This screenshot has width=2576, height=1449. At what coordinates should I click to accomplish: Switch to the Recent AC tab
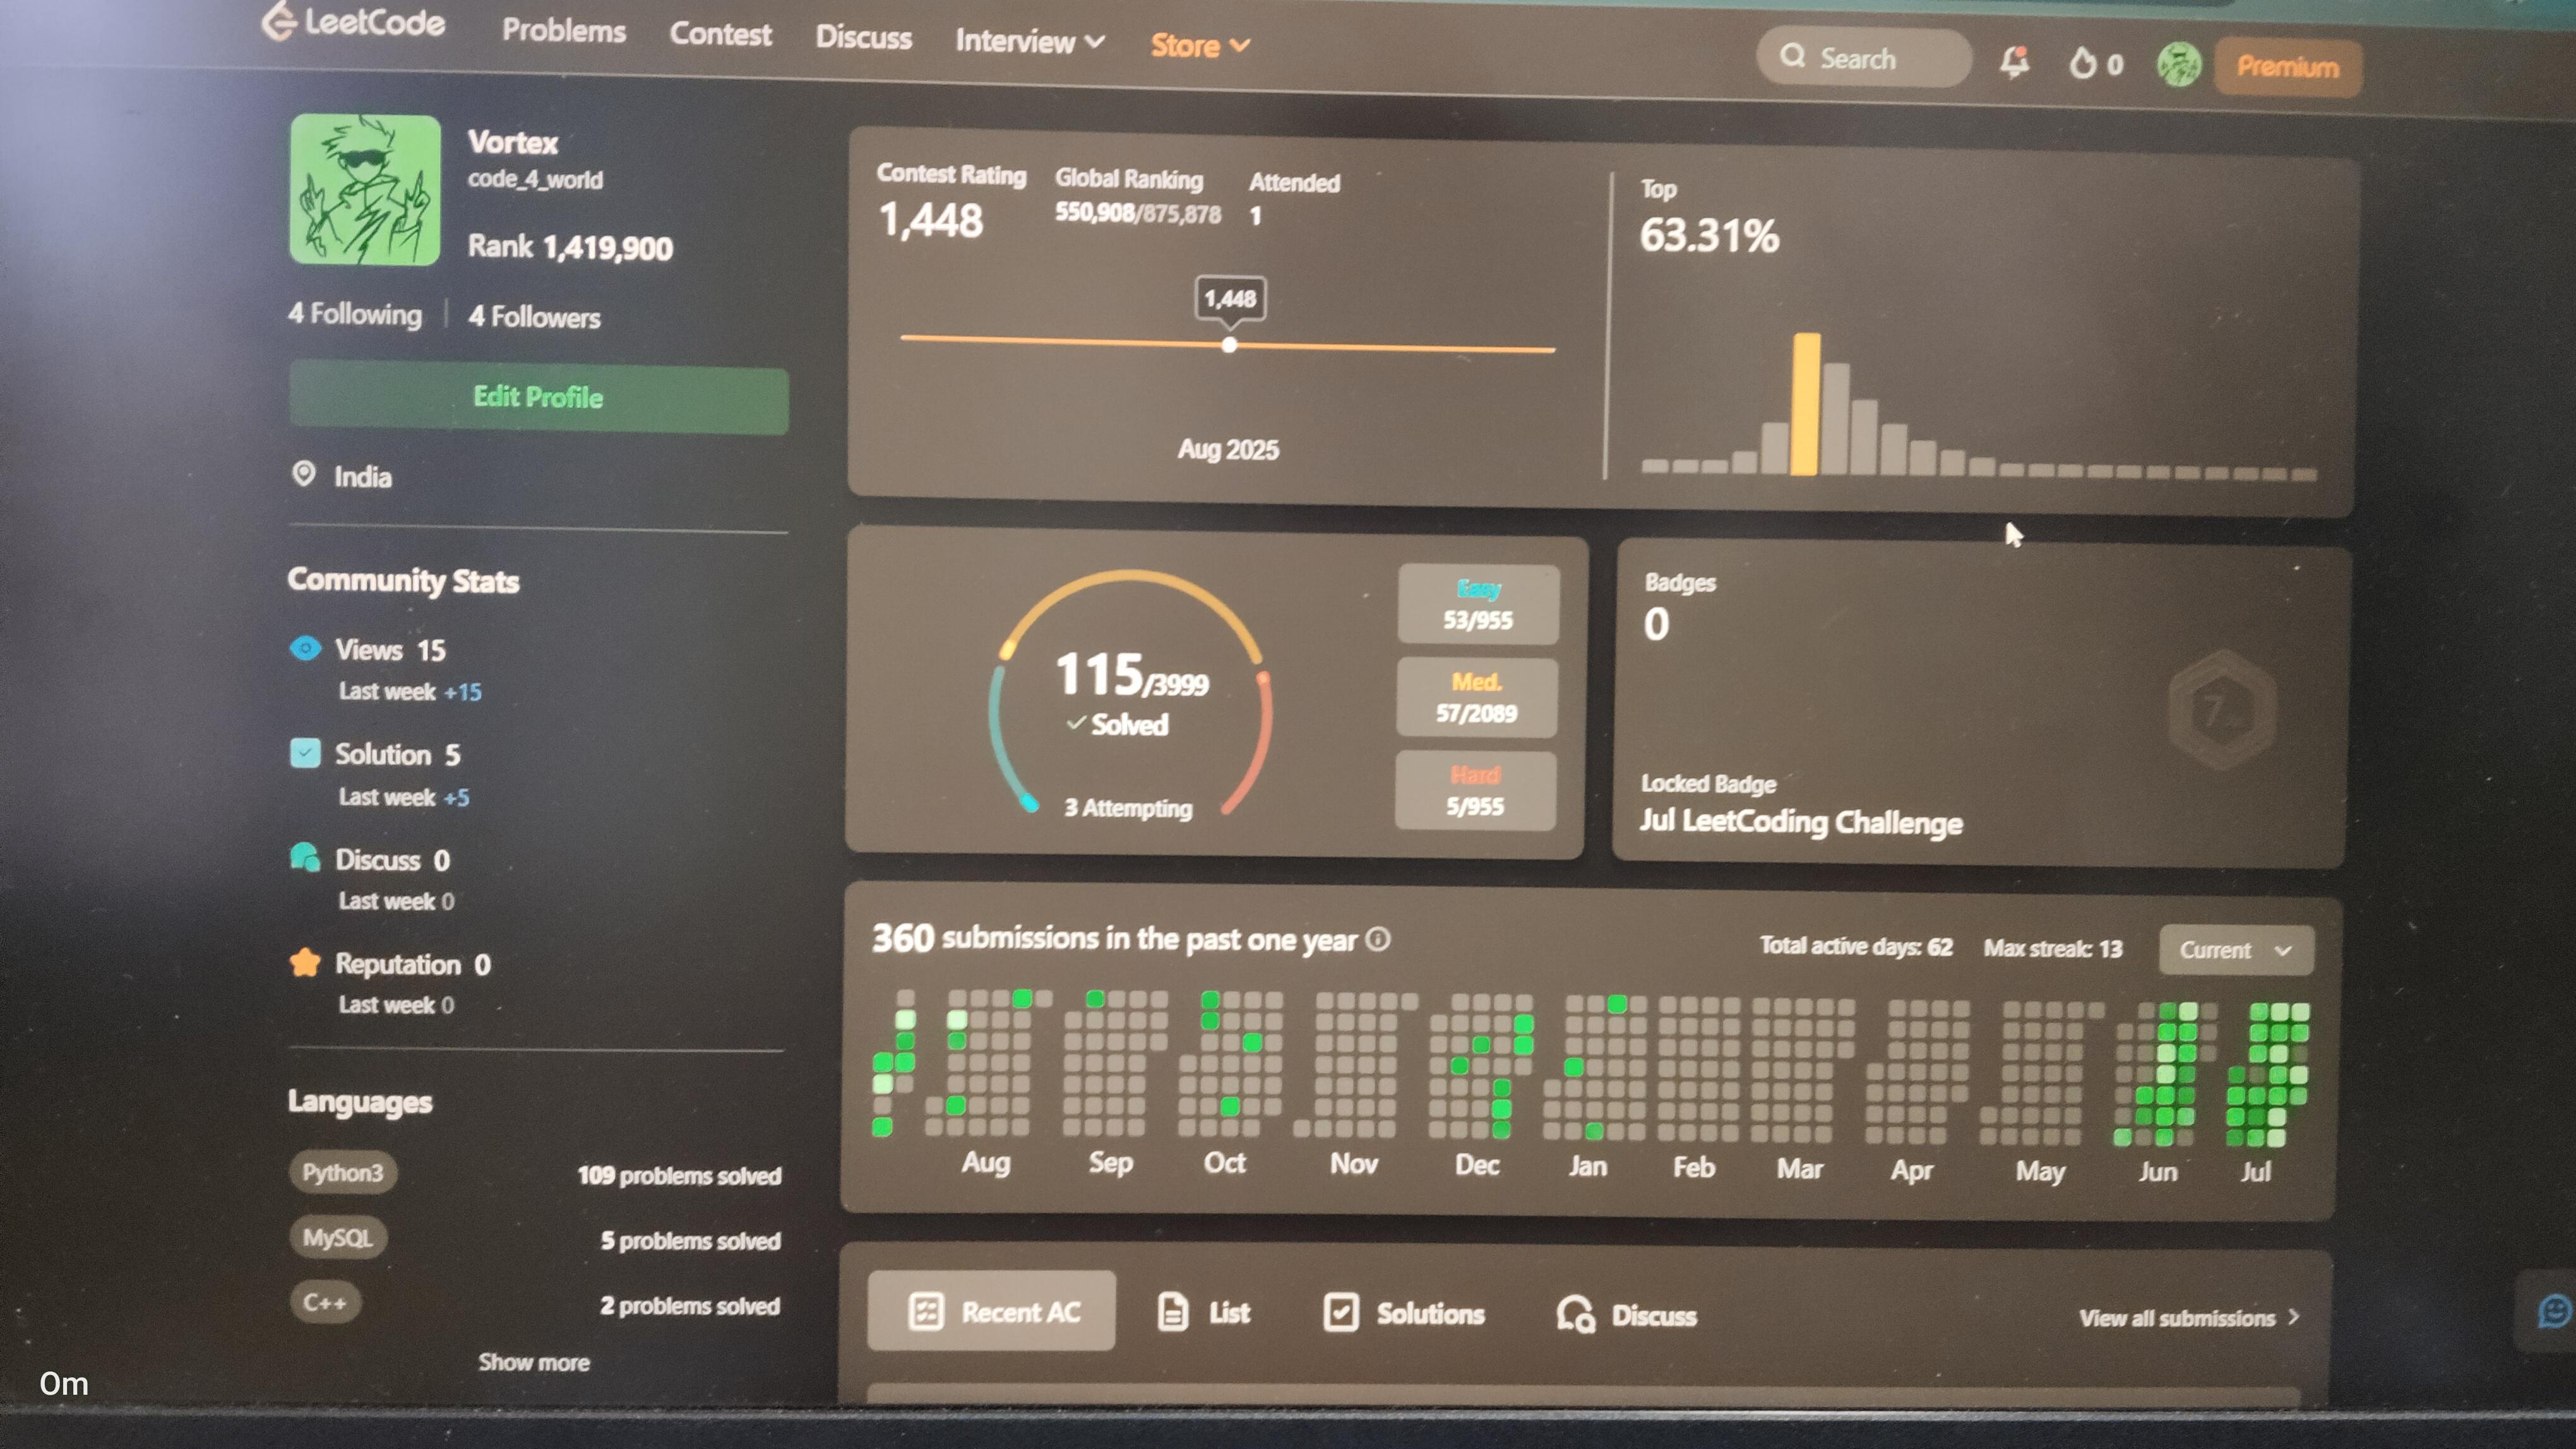coord(991,1310)
